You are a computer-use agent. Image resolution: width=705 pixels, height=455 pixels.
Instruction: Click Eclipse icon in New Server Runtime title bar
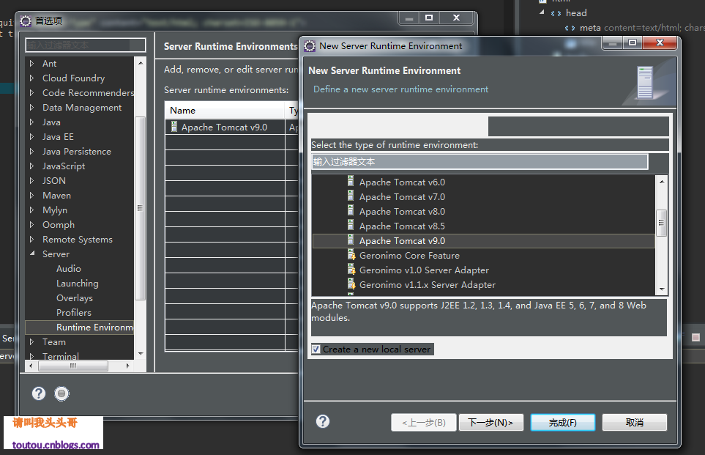[x=310, y=46]
